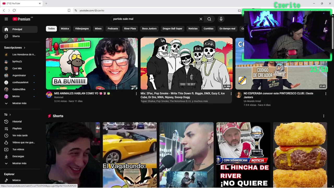Open options for MIS ANIMALES video
The image size is (334, 188).
tap(136, 93)
